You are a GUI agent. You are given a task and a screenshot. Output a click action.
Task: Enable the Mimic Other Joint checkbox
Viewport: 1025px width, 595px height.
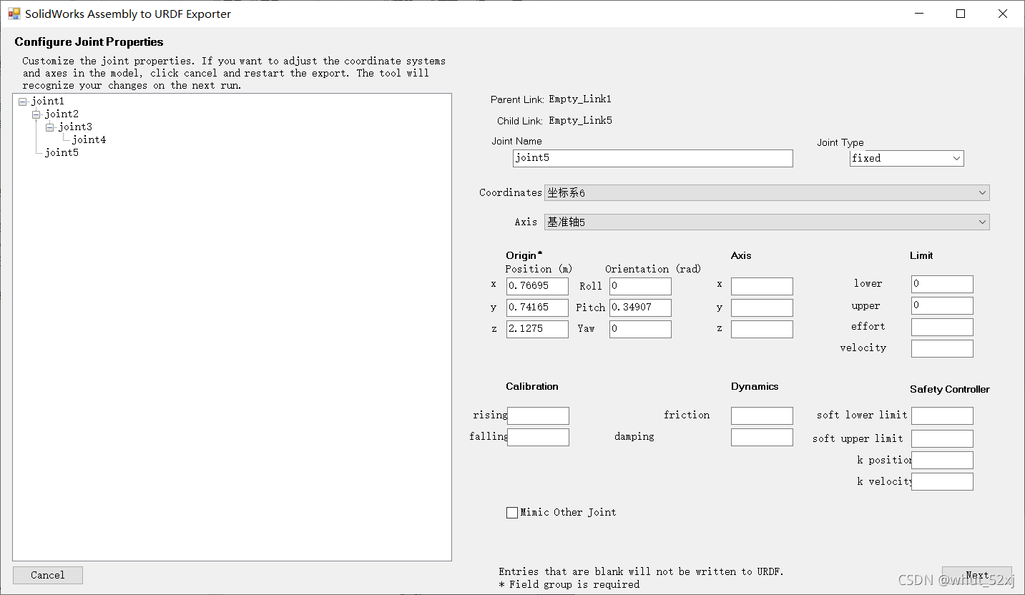coord(512,513)
